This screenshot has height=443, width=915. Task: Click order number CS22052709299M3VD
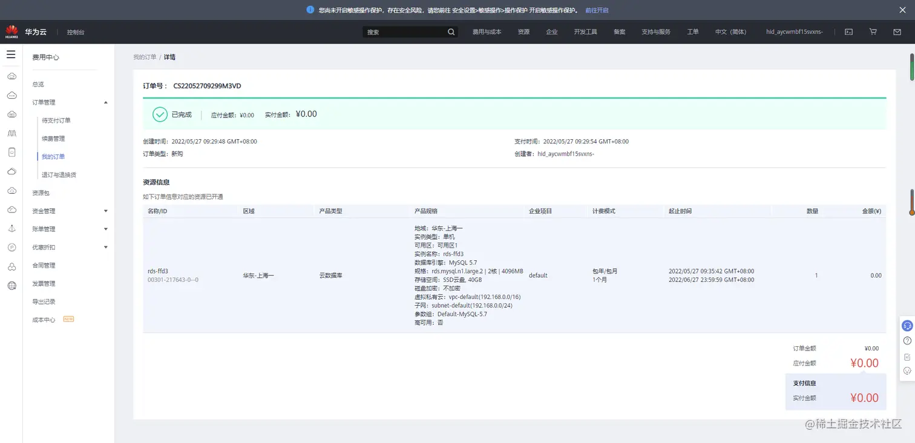click(207, 86)
